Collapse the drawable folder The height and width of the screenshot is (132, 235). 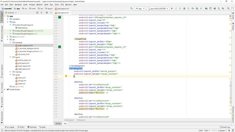coord(11,43)
